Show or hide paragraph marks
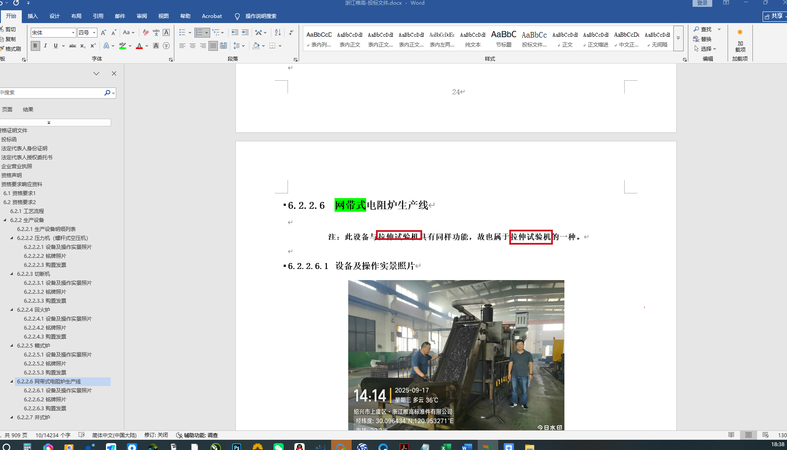The image size is (787, 450). 291,32
